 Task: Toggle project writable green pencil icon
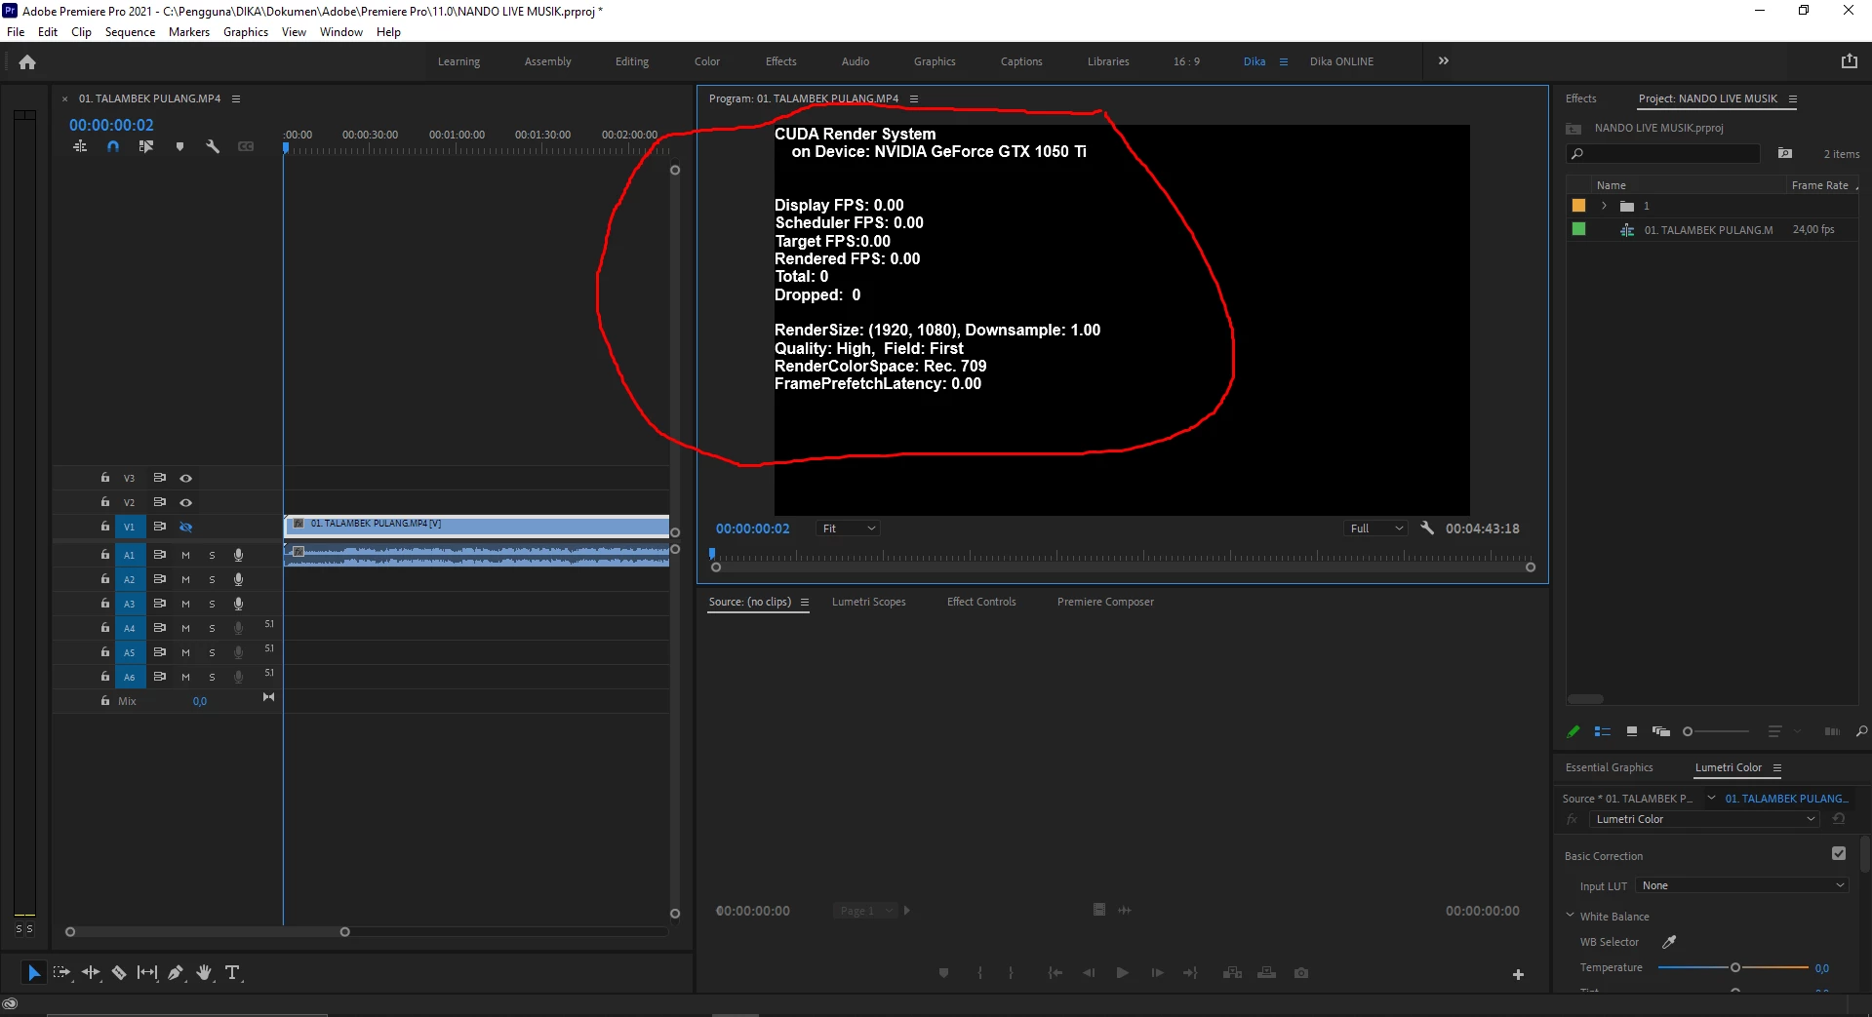click(x=1573, y=731)
